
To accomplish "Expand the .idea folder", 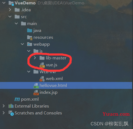I will click(x=10, y=10).
